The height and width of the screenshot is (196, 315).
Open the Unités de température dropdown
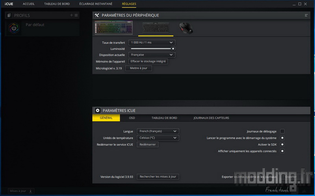click(158, 138)
